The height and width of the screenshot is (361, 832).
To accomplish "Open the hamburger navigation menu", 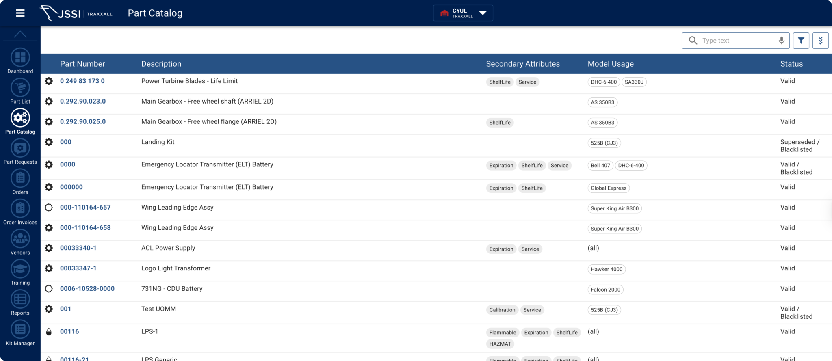I will click(20, 13).
